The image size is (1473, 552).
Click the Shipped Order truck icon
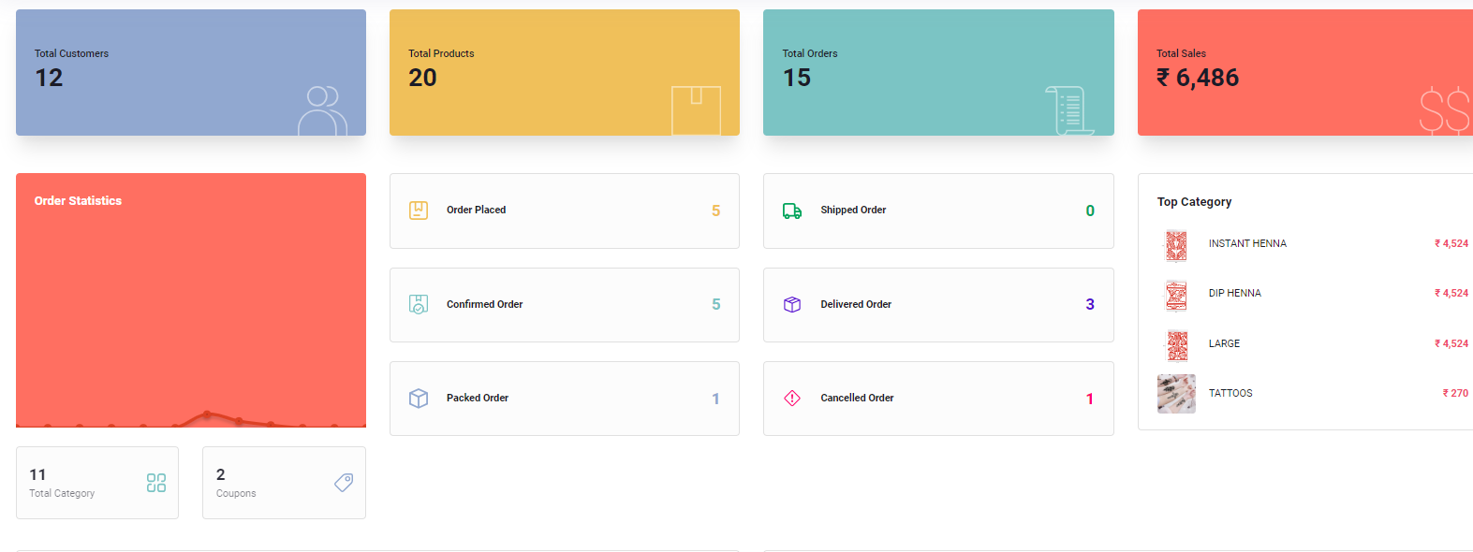pos(792,211)
